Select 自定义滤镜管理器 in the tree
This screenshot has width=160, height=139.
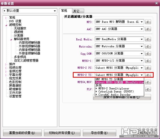[26, 60]
